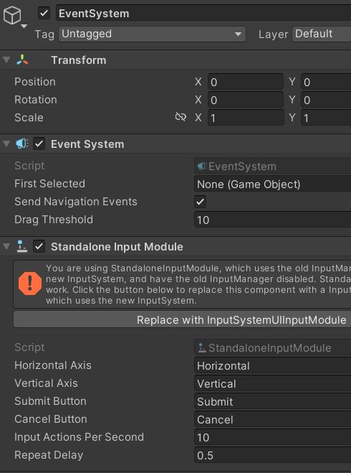Click the Standalone Input Module joystick icon
The width and height of the screenshot is (351, 473).
(21, 246)
